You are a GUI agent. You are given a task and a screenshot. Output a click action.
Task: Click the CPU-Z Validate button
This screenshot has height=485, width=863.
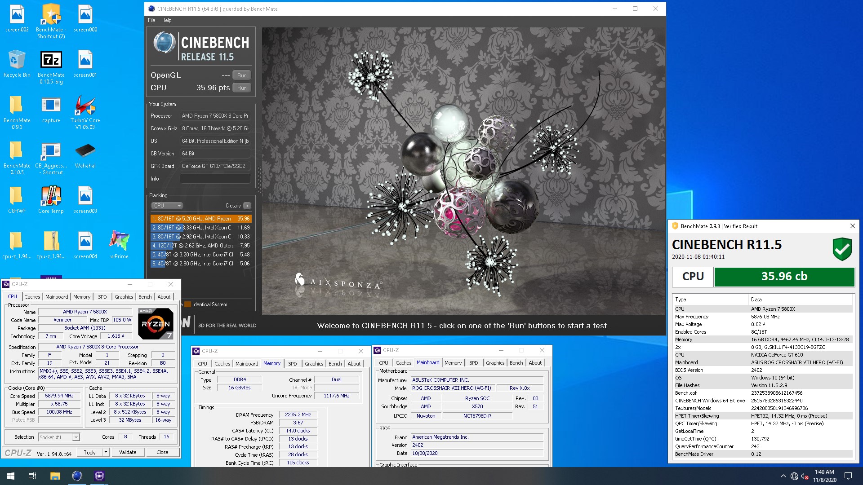pos(128,452)
